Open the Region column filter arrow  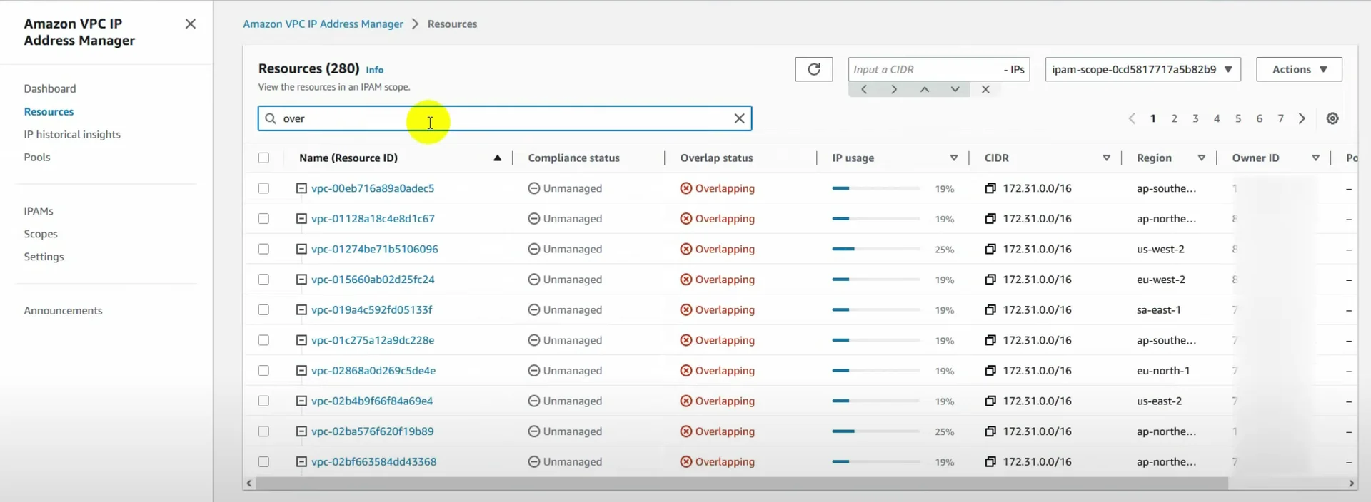(x=1201, y=158)
